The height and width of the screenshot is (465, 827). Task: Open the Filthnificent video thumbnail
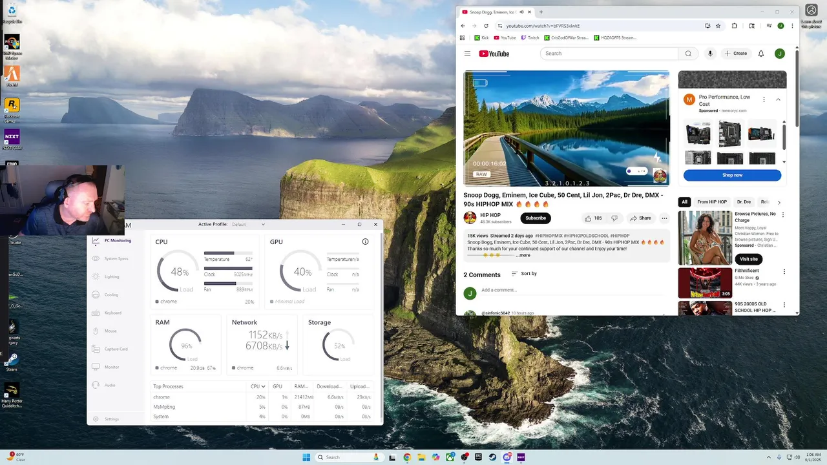point(705,283)
